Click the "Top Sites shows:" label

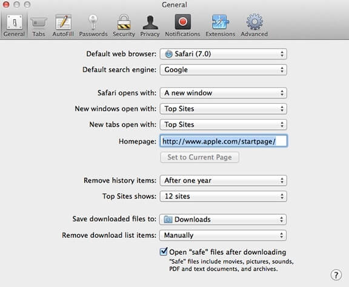[x=129, y=197]
